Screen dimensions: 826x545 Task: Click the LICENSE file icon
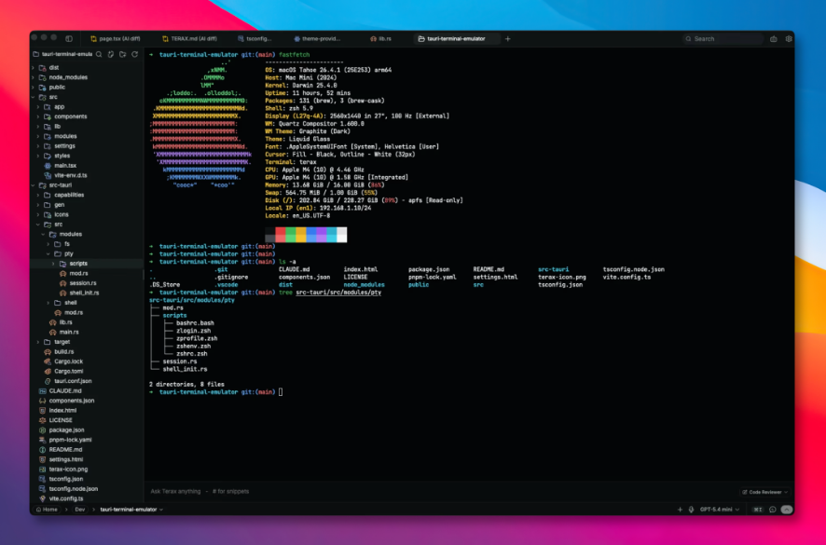(x=43, y=420)
